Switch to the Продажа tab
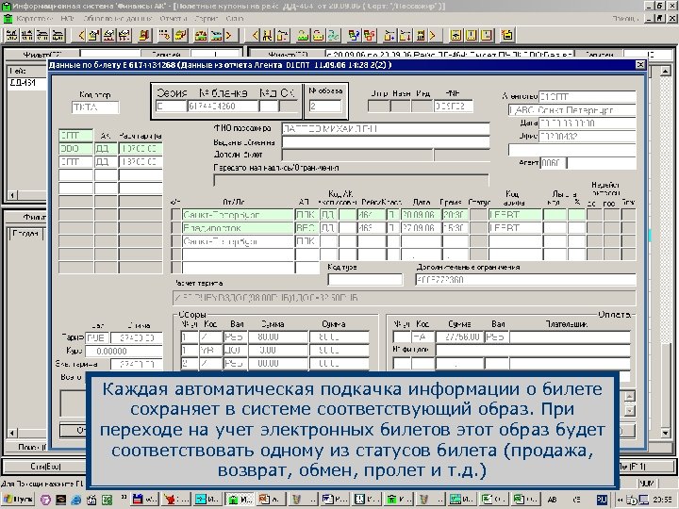679x509 pixels. pos(25,234)
